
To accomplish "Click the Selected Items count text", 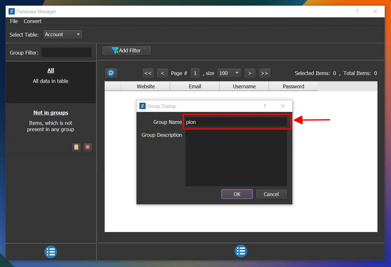I will pos(315,73).
